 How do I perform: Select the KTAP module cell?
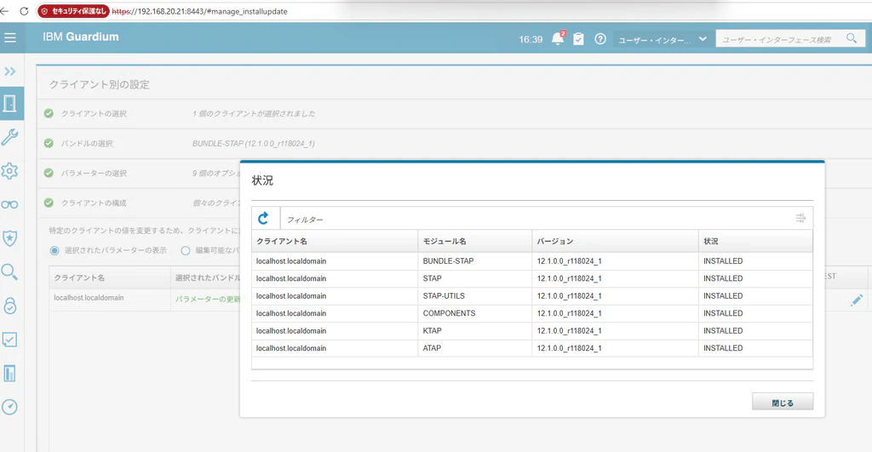pyautogui.click(x=475, y=331)
